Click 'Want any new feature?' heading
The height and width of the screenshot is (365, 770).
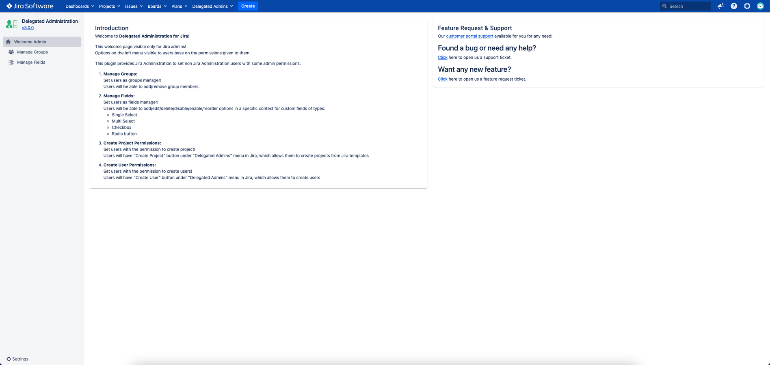coord(474,69)
